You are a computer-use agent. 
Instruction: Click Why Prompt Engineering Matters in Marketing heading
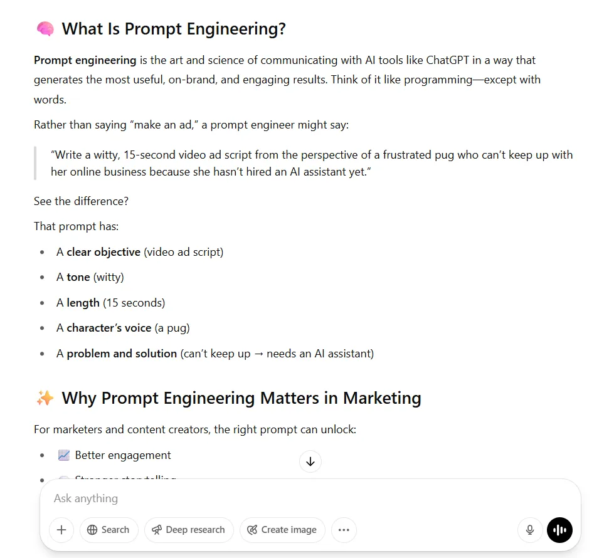click(x=241, y=398)
